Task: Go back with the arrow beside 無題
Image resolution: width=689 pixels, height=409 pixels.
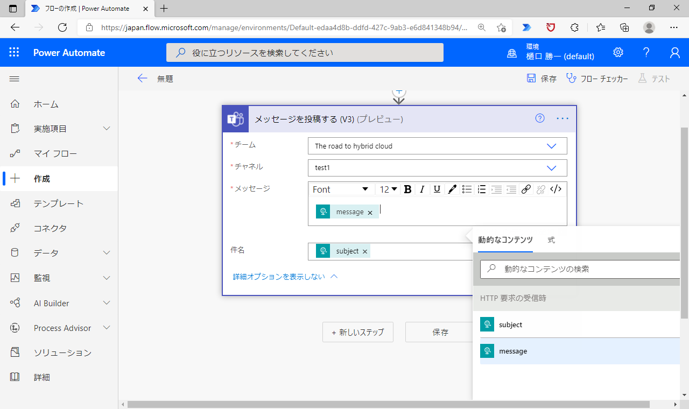Action: [x=142, y=79]
